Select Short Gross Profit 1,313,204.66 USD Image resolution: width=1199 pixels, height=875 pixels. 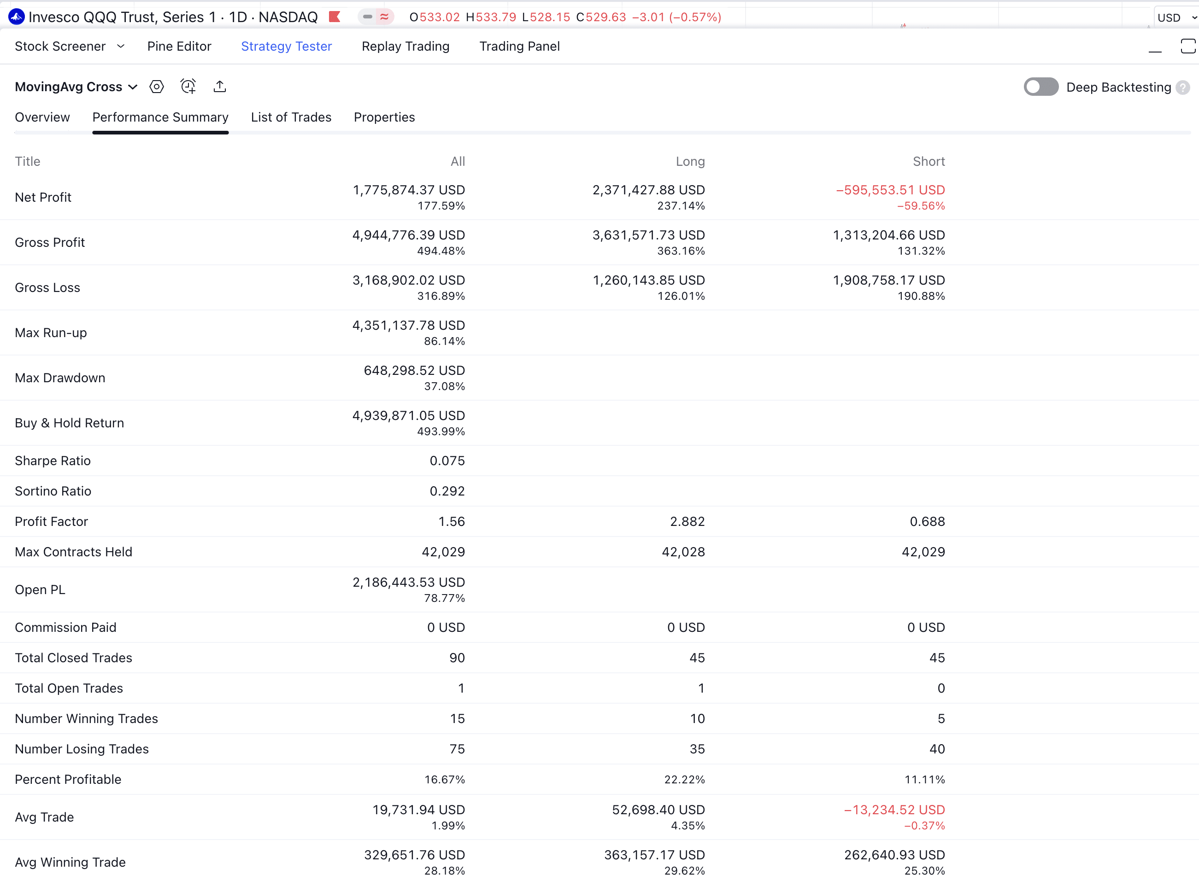click(889, 235)
